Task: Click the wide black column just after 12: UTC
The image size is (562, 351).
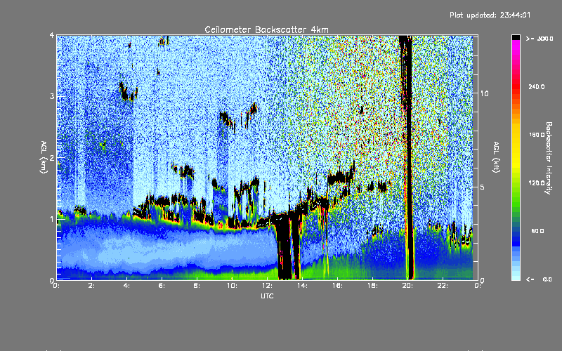Action: point(285,247)
